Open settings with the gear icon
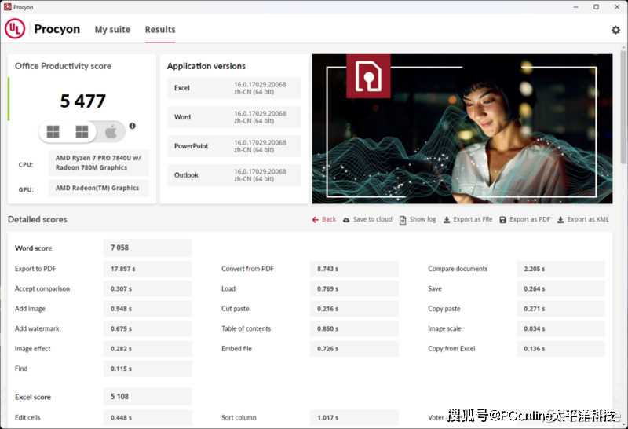The width and height of the screenshot is (628, 429). coord(615,30)
